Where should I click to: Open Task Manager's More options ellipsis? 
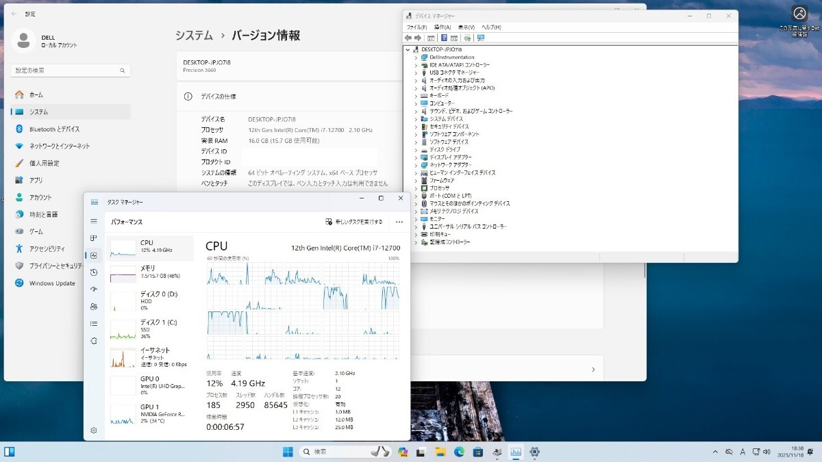pyautogui.click(x=399, y=222)
